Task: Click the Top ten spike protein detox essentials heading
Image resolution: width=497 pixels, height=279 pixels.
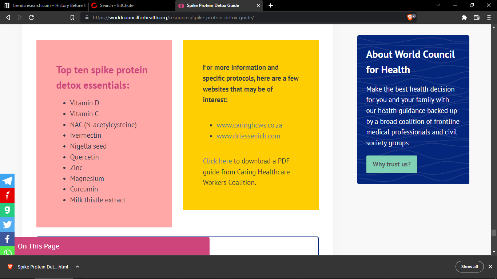Action: pyautogui.click(x=102, y=77)
